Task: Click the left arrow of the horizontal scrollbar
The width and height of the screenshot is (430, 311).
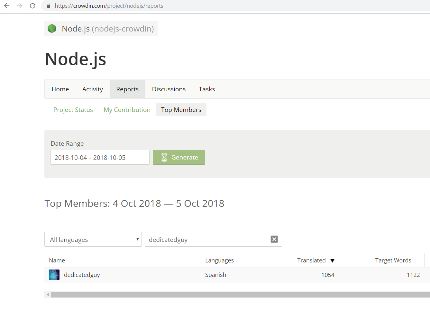Action: tap(48, 295)
